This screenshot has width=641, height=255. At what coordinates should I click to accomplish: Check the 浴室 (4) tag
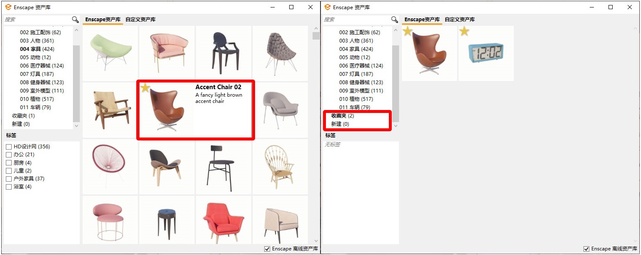(x=9, y=187)
